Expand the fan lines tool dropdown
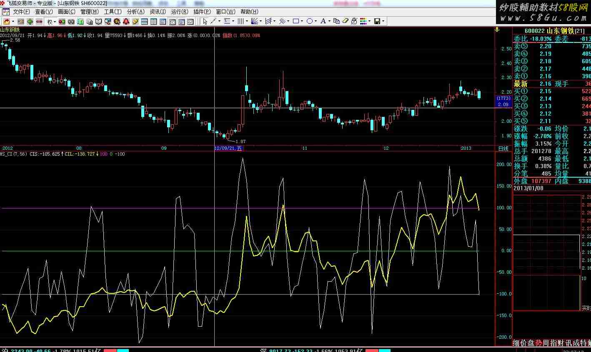Screen dimensions: 591x352 (x=260, y=21)
